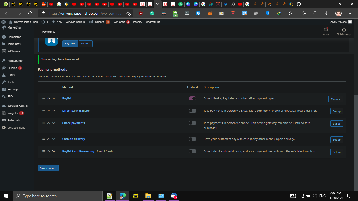Open Tools in the sidebar

[11, 82]
